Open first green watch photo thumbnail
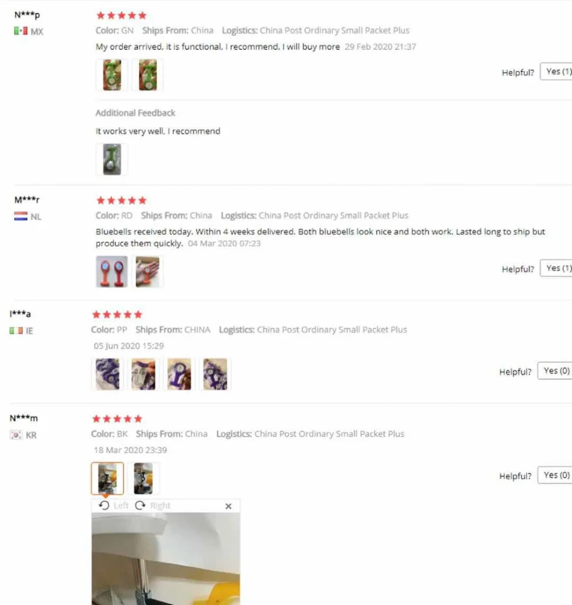Image resolution: width=572 pixels, height=605 pixels. pyautogui.click(x=112, y=75)
